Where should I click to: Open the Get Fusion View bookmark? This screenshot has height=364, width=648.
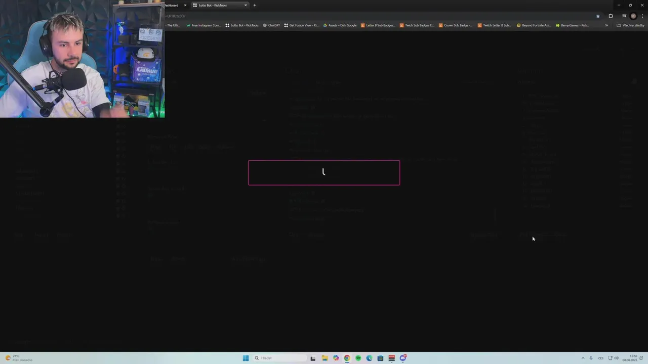(x=301, y=25)
